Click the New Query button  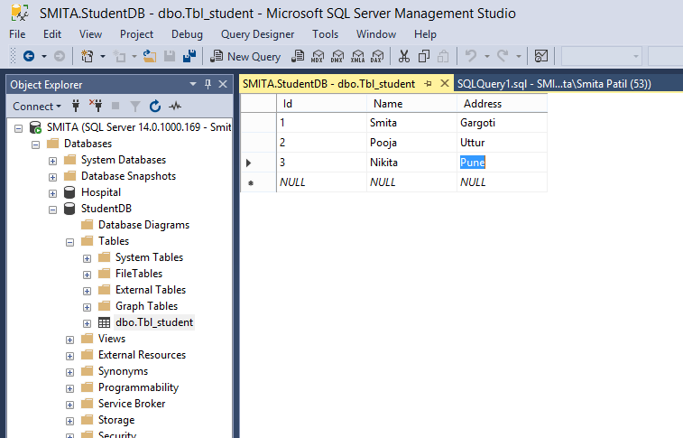point(245,57)
